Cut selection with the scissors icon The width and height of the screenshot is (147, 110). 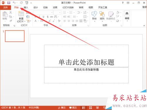pyautogui.click(x=11, y=12)
